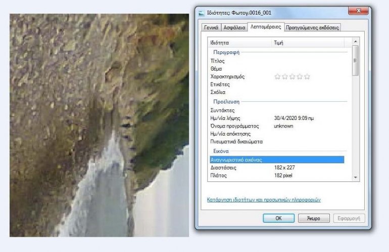
Task: Select the Πνευματικά δικαιώματα property row
Action: click(x=277, y=142)
